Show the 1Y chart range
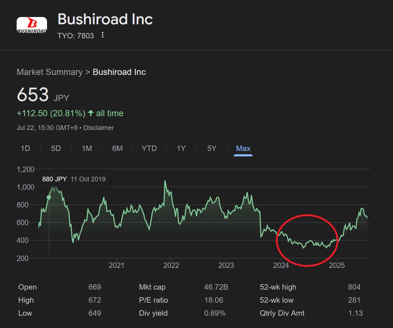This screenshot has height=328, width=393. pos(181,148)
